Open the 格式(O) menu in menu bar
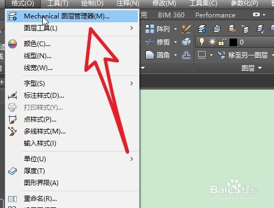 pyautogui.click(x=23, y=3)
